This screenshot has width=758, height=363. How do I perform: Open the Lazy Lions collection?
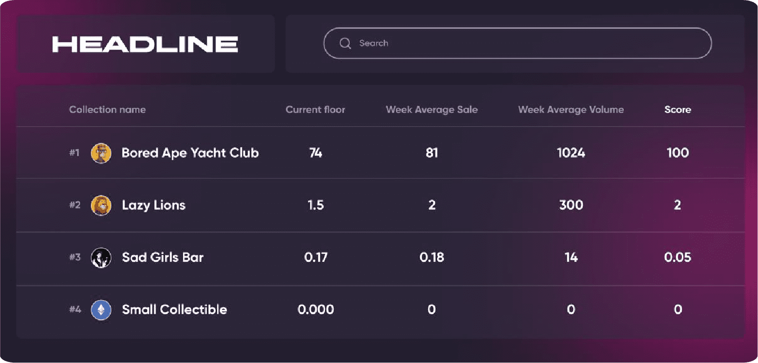(153, 205)
